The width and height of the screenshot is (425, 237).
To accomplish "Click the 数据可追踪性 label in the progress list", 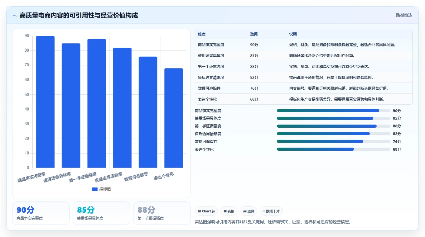I will [x=206, y=142].
